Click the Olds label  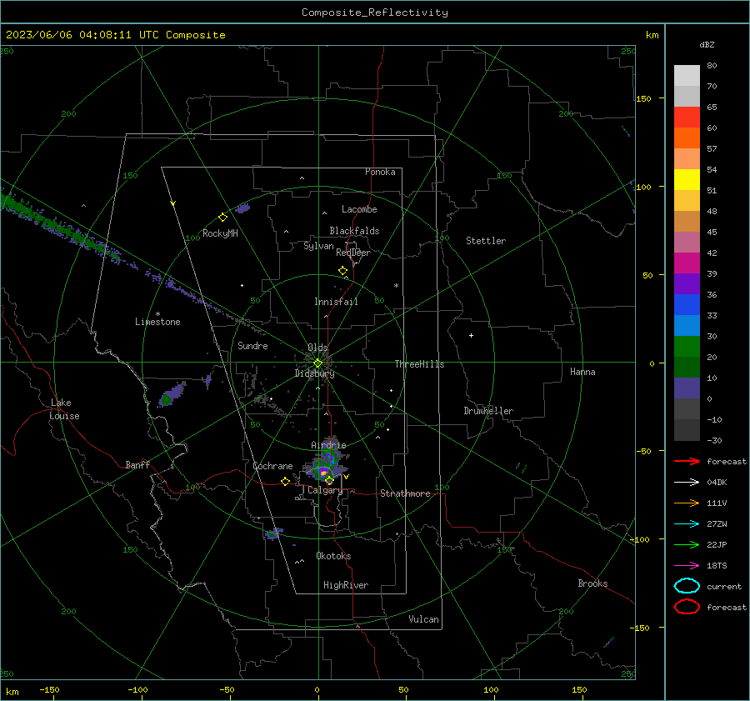pyautogui.click(x=317, y=348)
